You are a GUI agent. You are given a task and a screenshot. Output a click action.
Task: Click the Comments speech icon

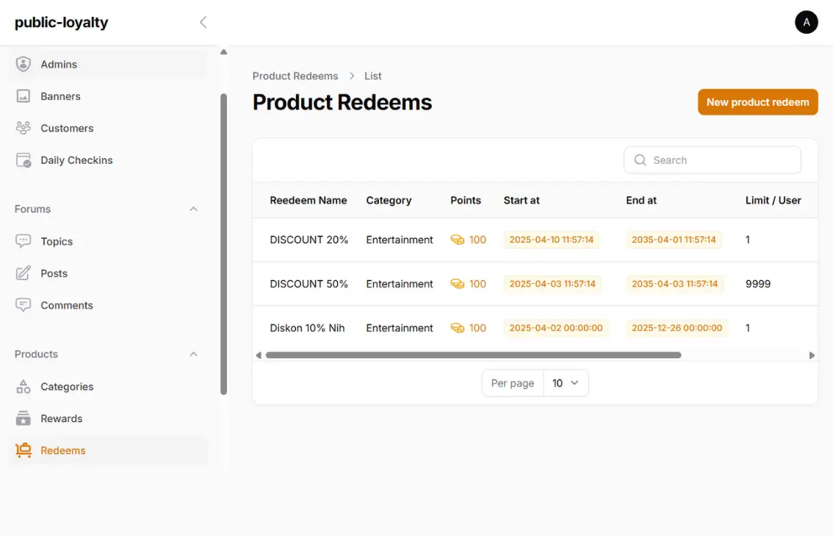pos(24,305)
